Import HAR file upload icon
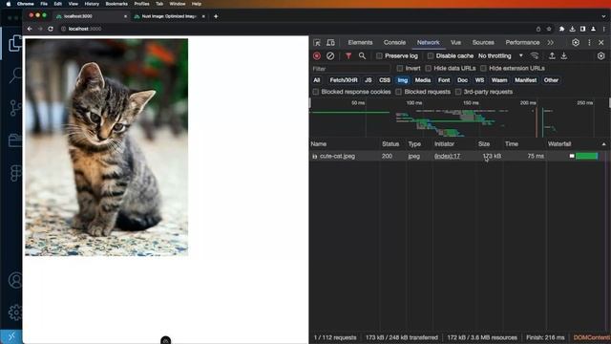This screenshot has height=344, width=611. [552, 56]
